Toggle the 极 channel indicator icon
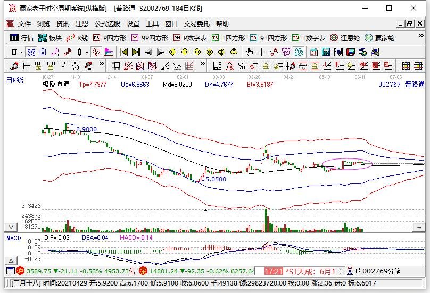The image size is (430, 293). pos(31,52)
